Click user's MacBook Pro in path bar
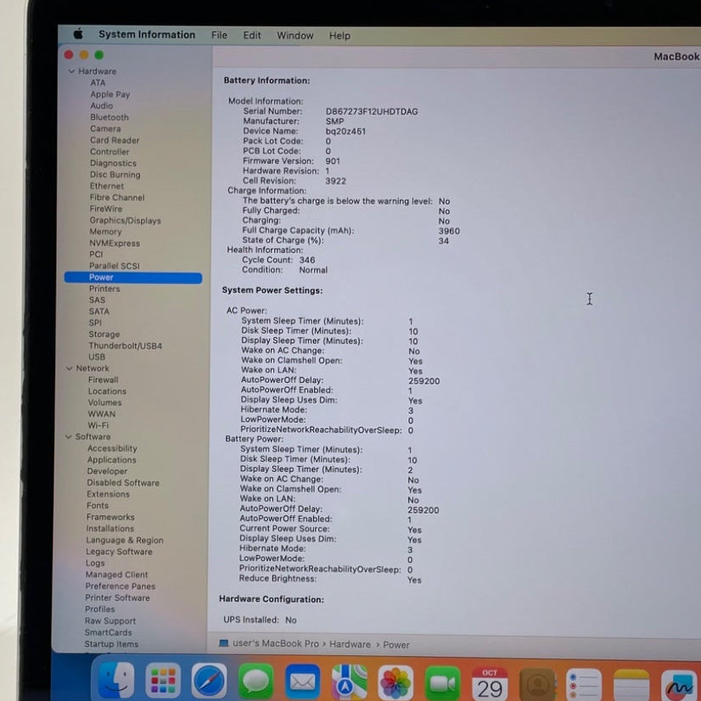Viewport: 701px width, 701px height. point(275,644)
